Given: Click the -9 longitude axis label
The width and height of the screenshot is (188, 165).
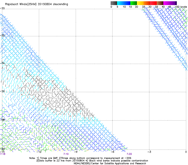Looking at the screenshot, I should click(x=76, y=152).
